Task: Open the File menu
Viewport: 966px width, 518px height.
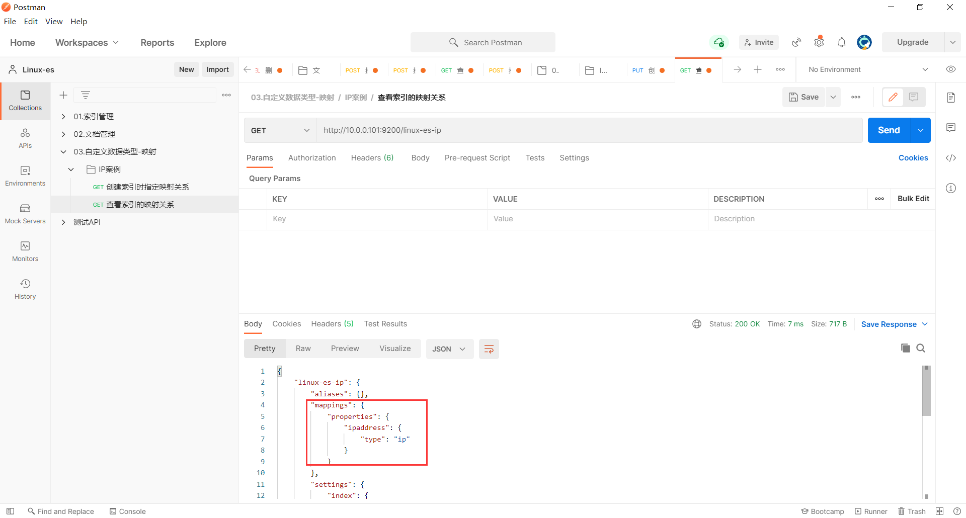Action: coord(10,21)
